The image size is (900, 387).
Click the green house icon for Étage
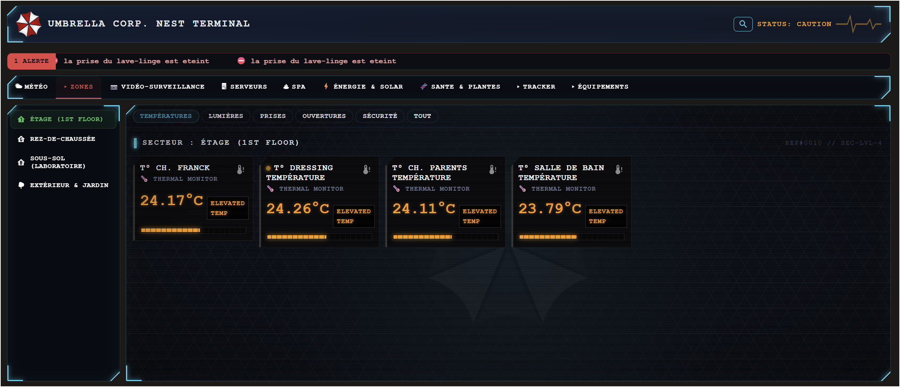[x=21, y=119]
